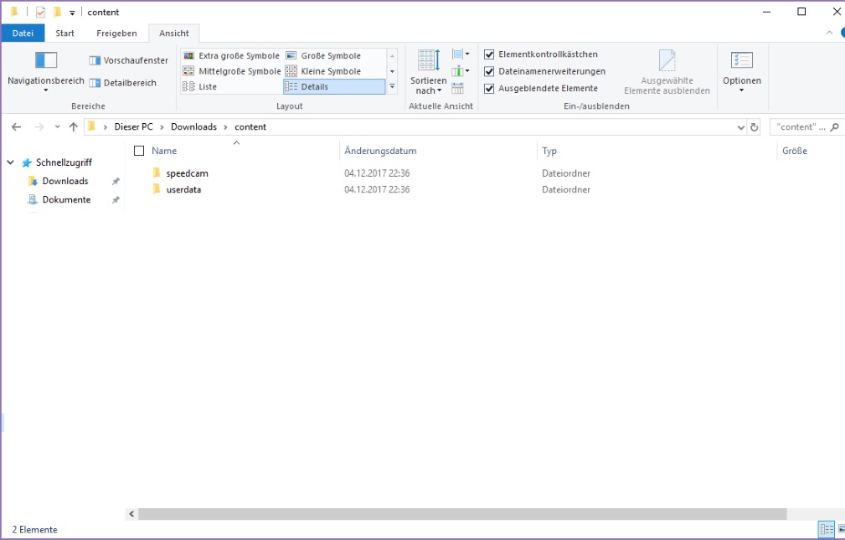Open the quick access toolbar customize dropdown
This screenshot has width=845, height=540.
click(72, 13)
